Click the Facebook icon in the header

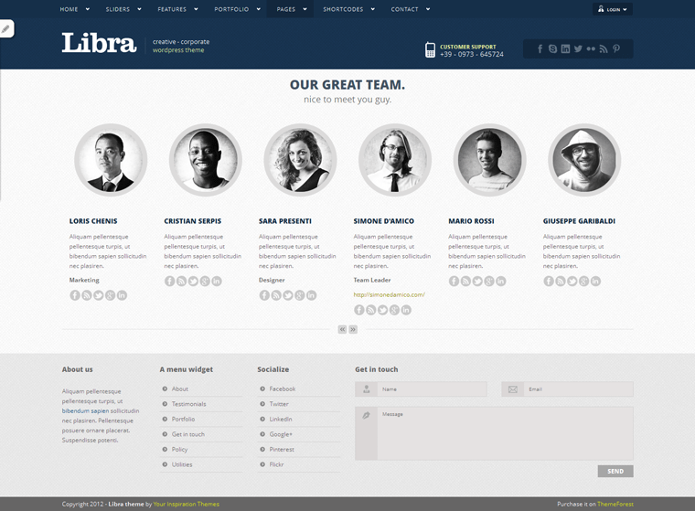(540, 48)
